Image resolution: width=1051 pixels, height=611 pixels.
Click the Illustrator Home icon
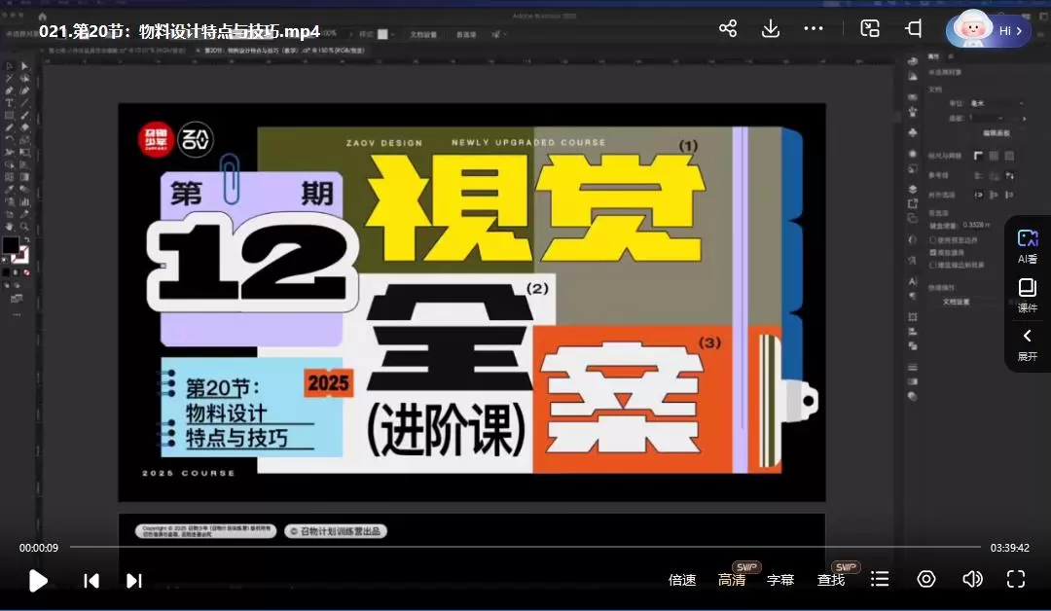(43, 17)
